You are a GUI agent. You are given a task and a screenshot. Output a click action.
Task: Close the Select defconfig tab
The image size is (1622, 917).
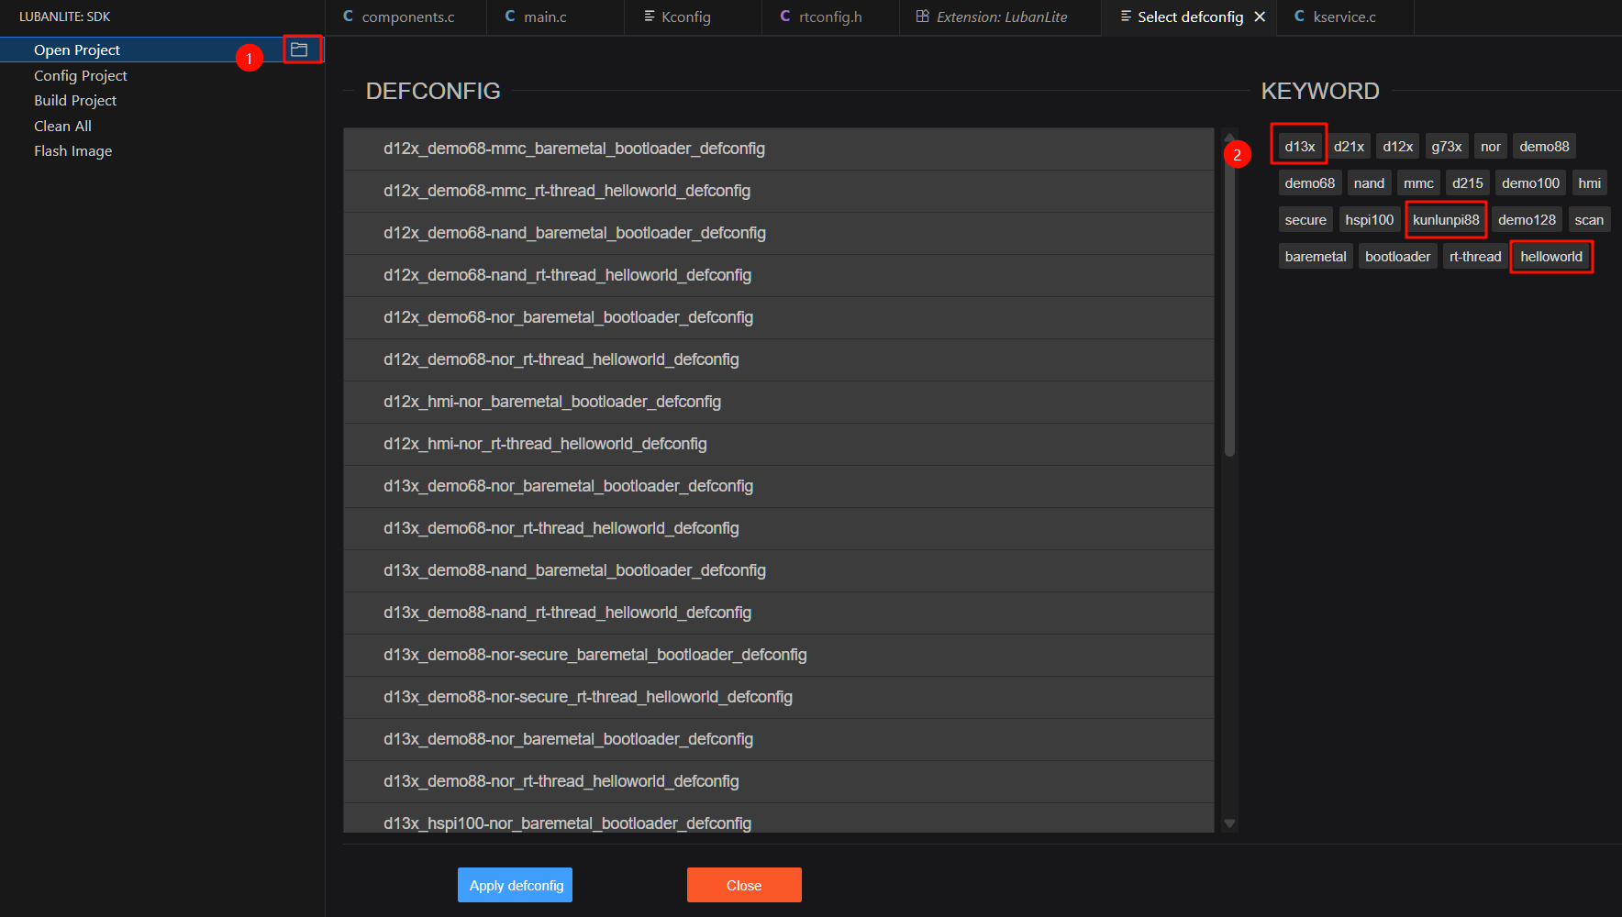pos(1260,17)
